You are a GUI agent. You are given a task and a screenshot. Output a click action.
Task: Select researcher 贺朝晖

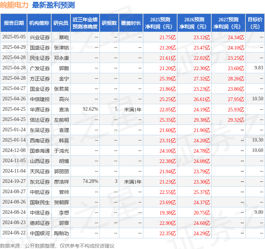click(x=61, y=202)
